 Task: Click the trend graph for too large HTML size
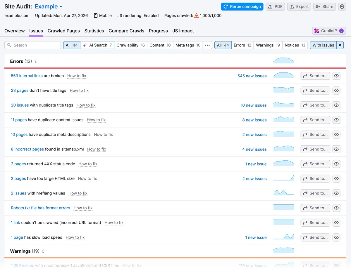(x=283, y=178)
